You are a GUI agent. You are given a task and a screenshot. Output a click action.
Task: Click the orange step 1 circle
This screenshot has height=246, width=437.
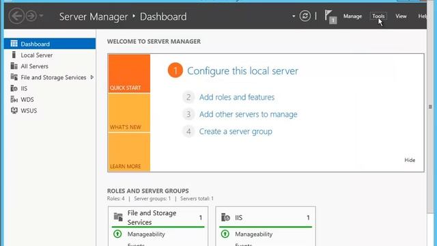(x=175, y=70)
